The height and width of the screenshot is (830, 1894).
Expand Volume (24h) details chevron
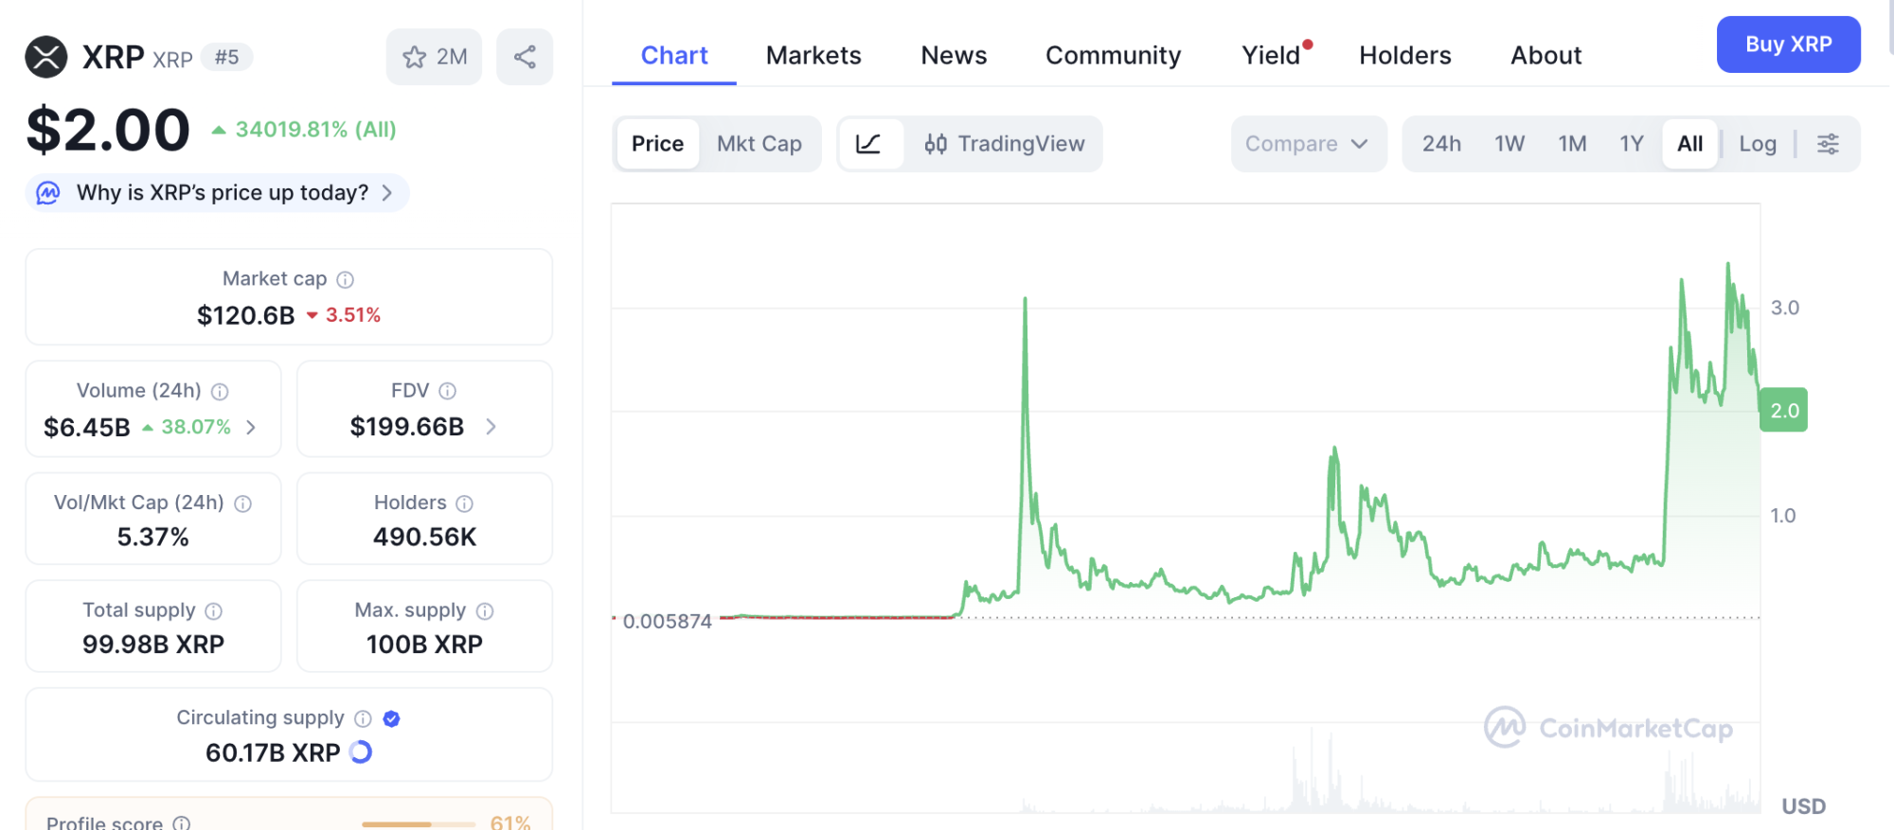click(x=251, y=427)
